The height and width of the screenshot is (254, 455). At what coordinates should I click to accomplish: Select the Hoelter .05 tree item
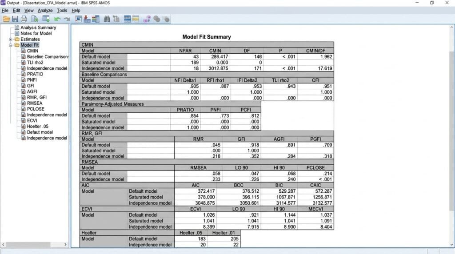pos(38,126)
